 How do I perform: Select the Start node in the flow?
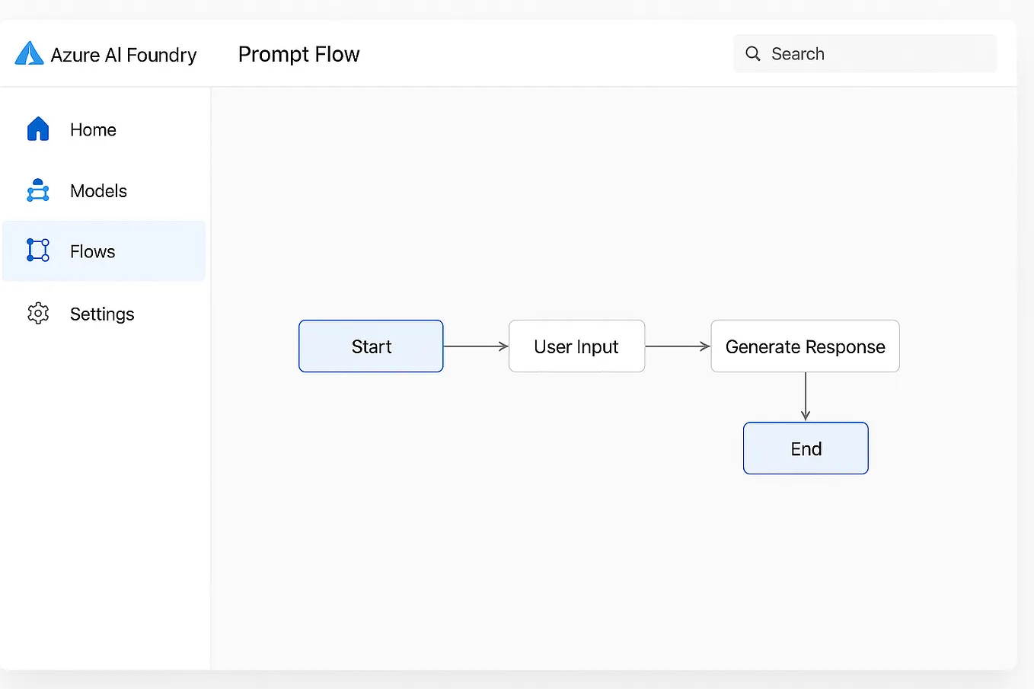tap(371, 346)
